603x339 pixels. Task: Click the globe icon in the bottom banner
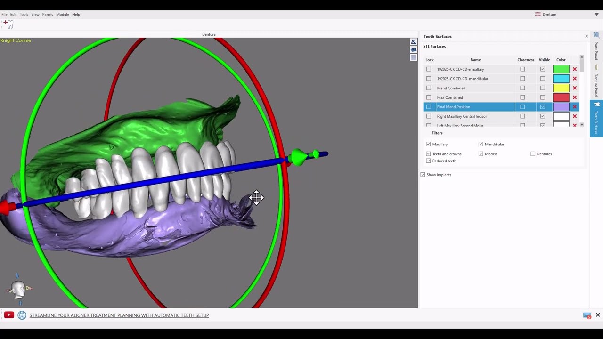(22, 315)
